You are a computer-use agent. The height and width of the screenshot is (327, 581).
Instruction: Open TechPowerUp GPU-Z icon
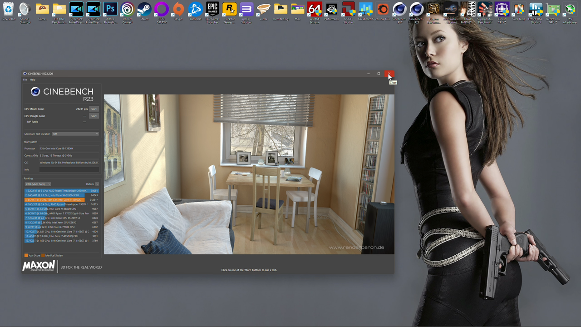(x=553, y=13)
